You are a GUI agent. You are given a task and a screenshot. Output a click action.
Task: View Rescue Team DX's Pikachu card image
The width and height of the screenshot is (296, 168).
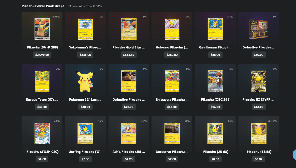click(42, 81)
